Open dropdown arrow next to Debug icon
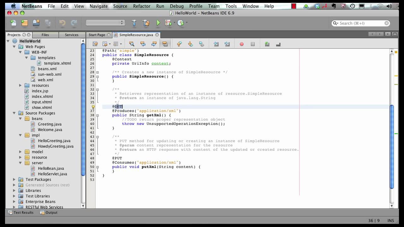Image resolution: width=404 pixels, height=227 pixels. [x=174, y=23]
